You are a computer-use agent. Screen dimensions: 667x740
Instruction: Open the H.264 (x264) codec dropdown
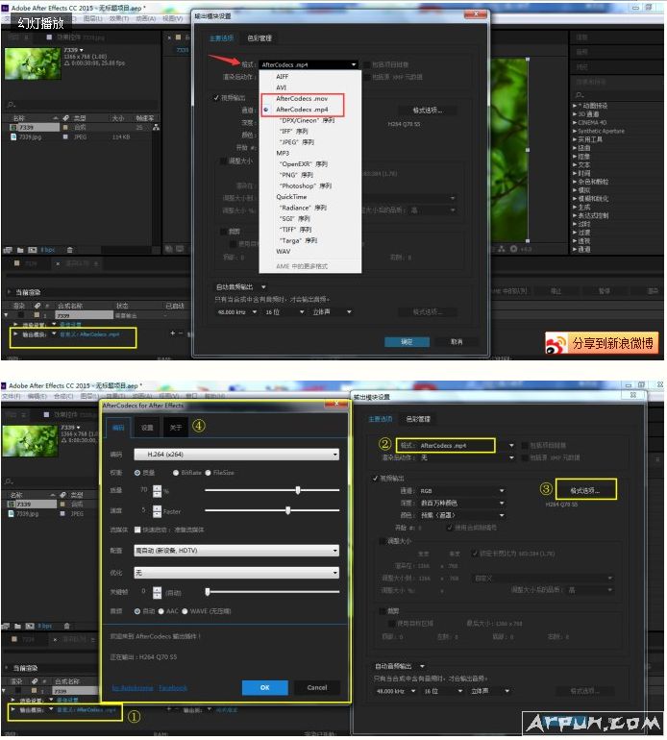236,454
